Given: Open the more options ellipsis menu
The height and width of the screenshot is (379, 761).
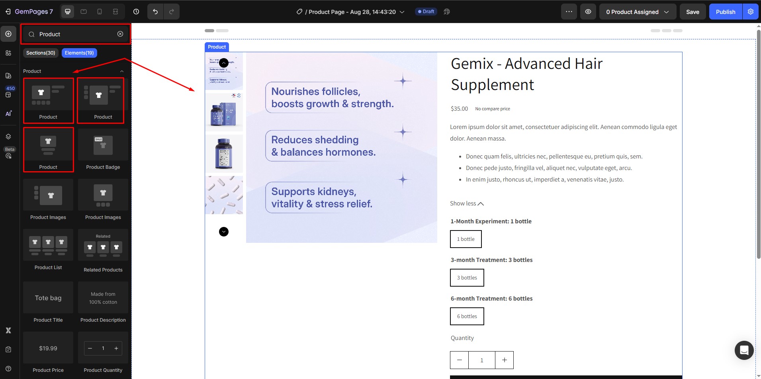Looking at the screenshot, I should [569, 12].
